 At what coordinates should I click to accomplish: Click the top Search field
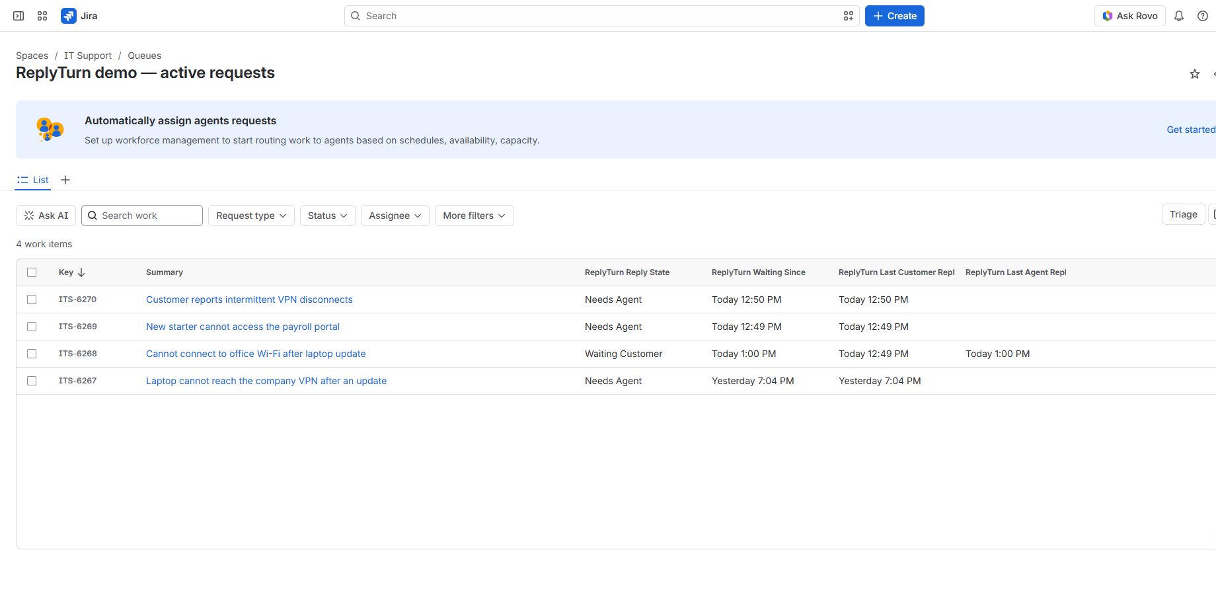click(601, 16)
